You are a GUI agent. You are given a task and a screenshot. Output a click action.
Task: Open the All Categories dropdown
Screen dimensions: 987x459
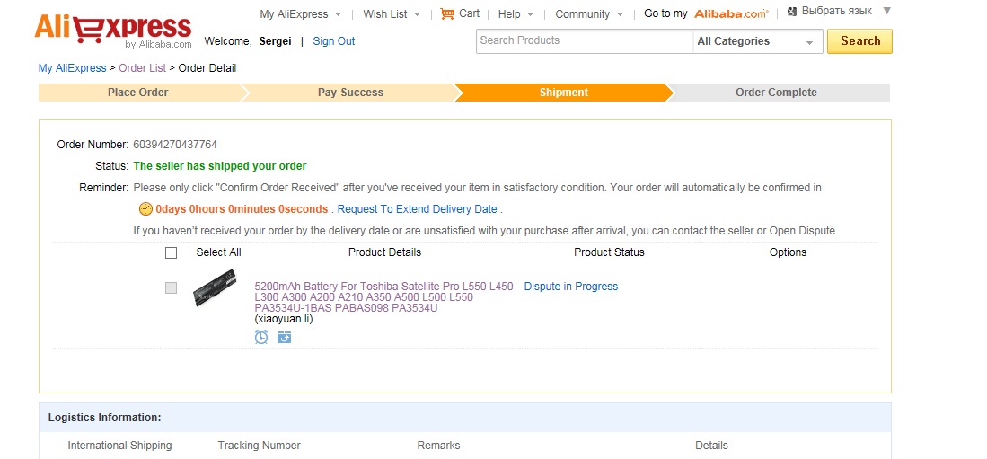point(757,41)
